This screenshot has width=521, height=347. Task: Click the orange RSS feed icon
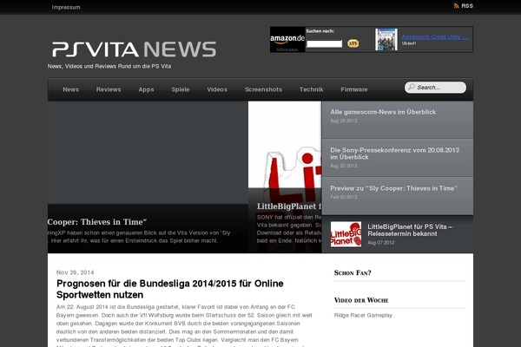click(457, 6)
